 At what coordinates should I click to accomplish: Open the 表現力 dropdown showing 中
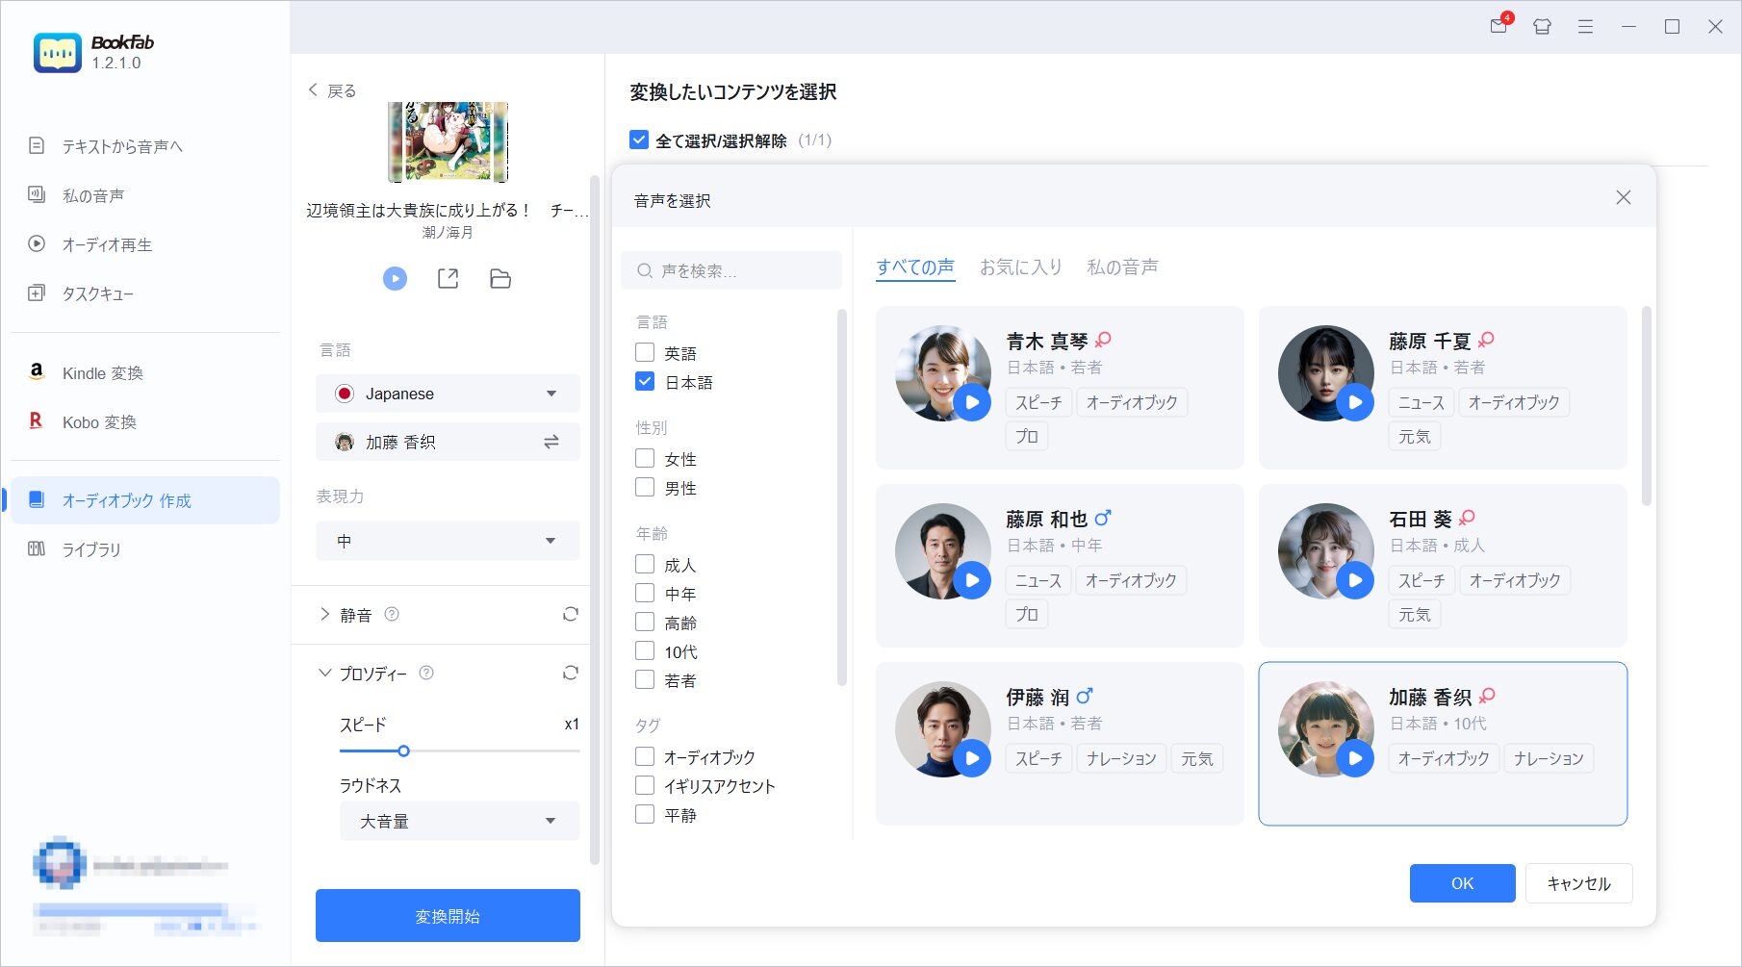[x=447, y=540]
